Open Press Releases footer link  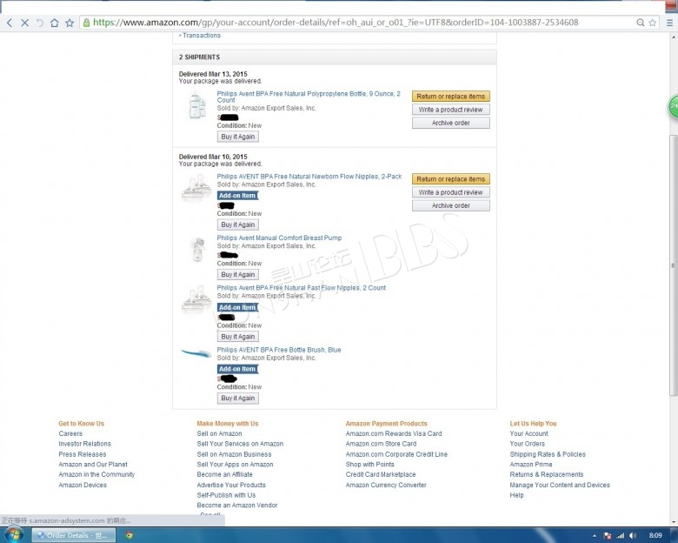point(83,454)
